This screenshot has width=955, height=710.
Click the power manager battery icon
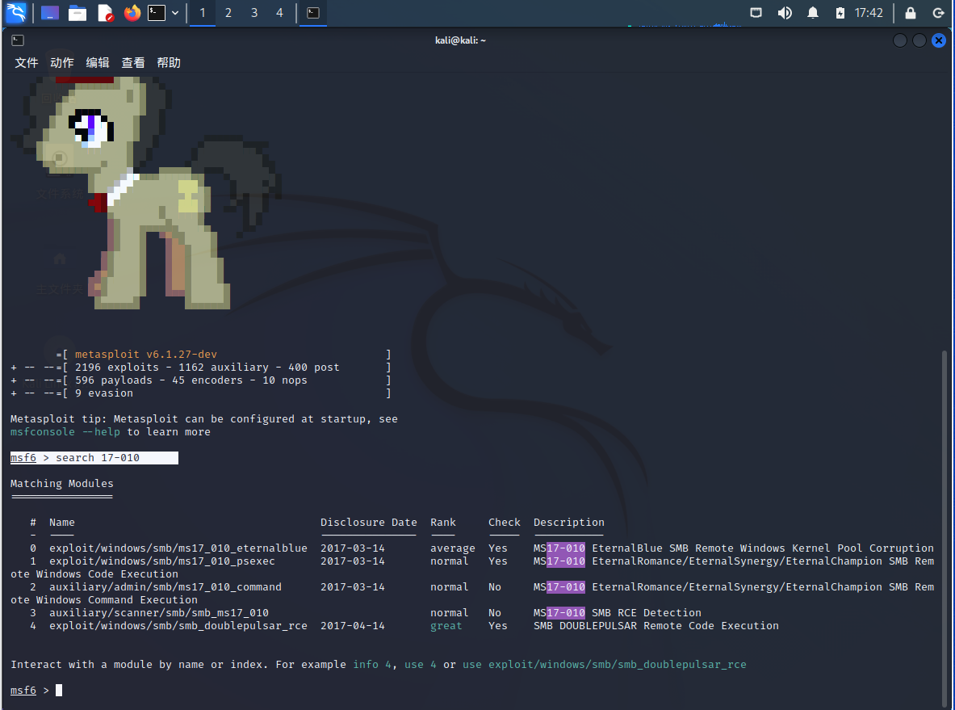click(x=840, y=13)
